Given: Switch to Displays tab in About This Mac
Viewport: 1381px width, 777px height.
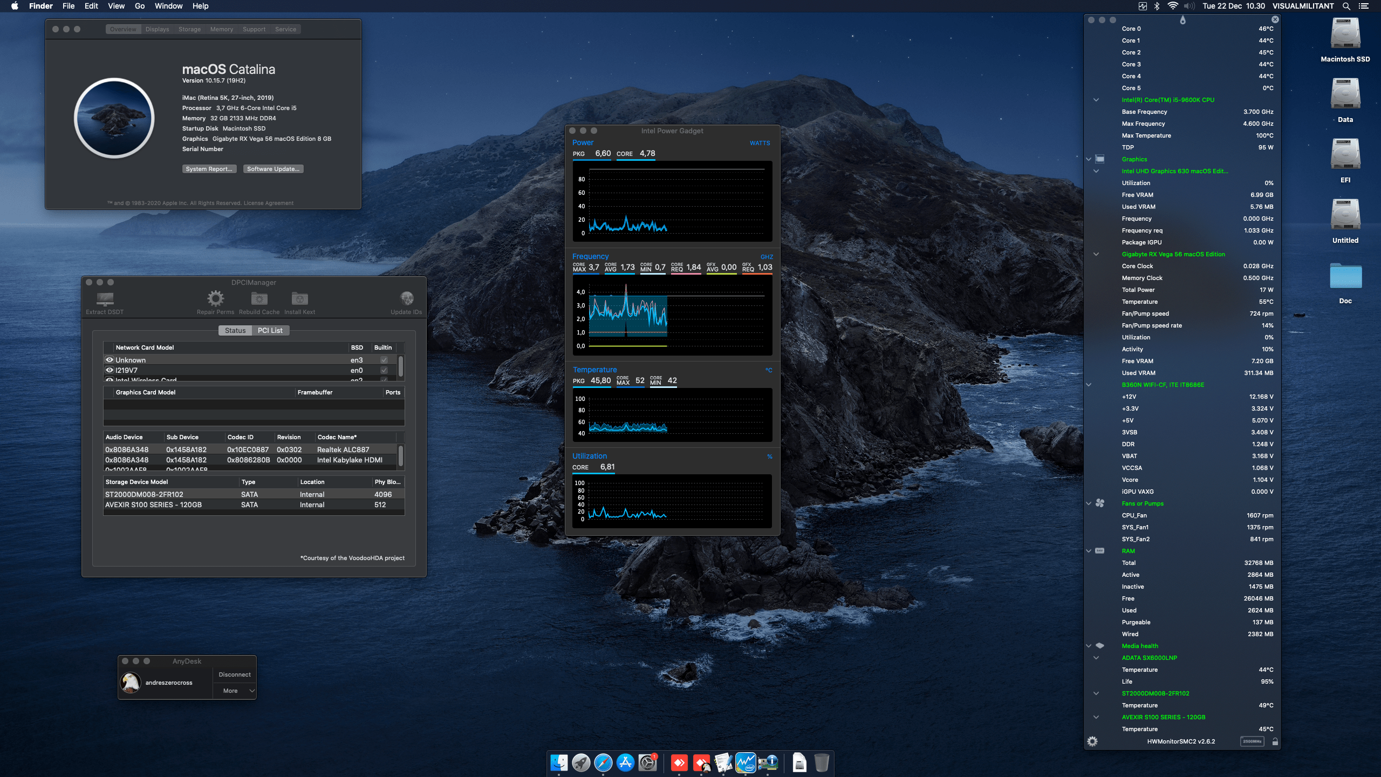Looking at the screenshot, I should (x=157, y=29).
